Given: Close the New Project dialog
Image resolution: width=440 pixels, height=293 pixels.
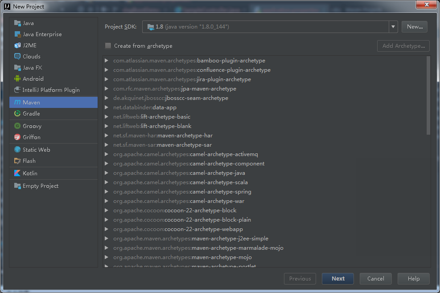Looking at the screenshot, I should 427,4.
